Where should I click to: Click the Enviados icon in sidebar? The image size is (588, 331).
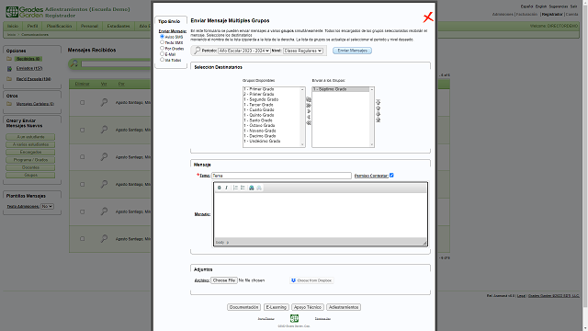pos(9,69)
